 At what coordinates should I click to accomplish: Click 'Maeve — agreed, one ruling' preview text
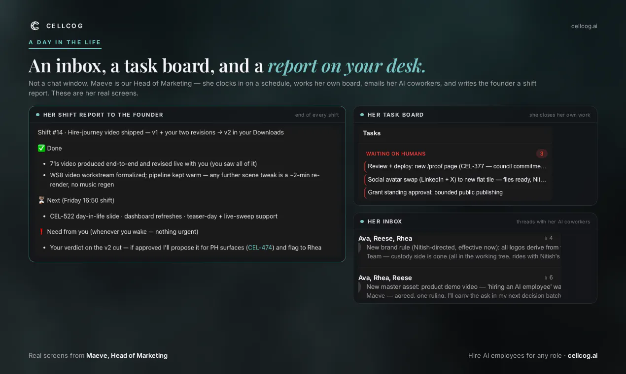pos(463,296)
